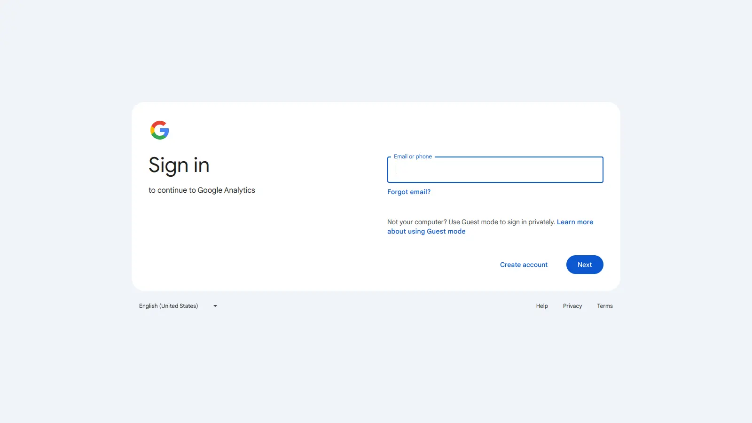The width and height of the screenshot is (752, 423).
Task: Click the Guest mode explanation text
Action: coord(470,221)
